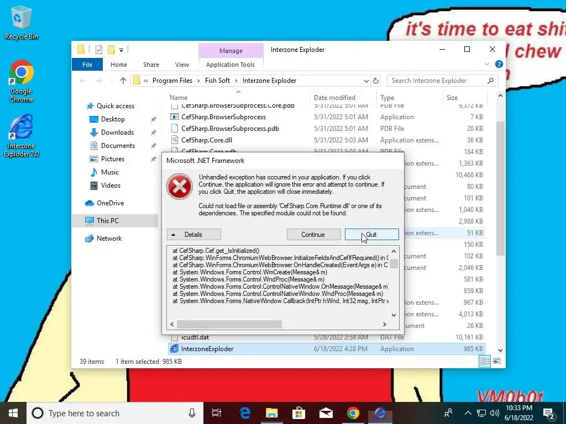
Task: Click the Back arrow in Explorer
Action: pyautogui.click(x=83, y=81)
